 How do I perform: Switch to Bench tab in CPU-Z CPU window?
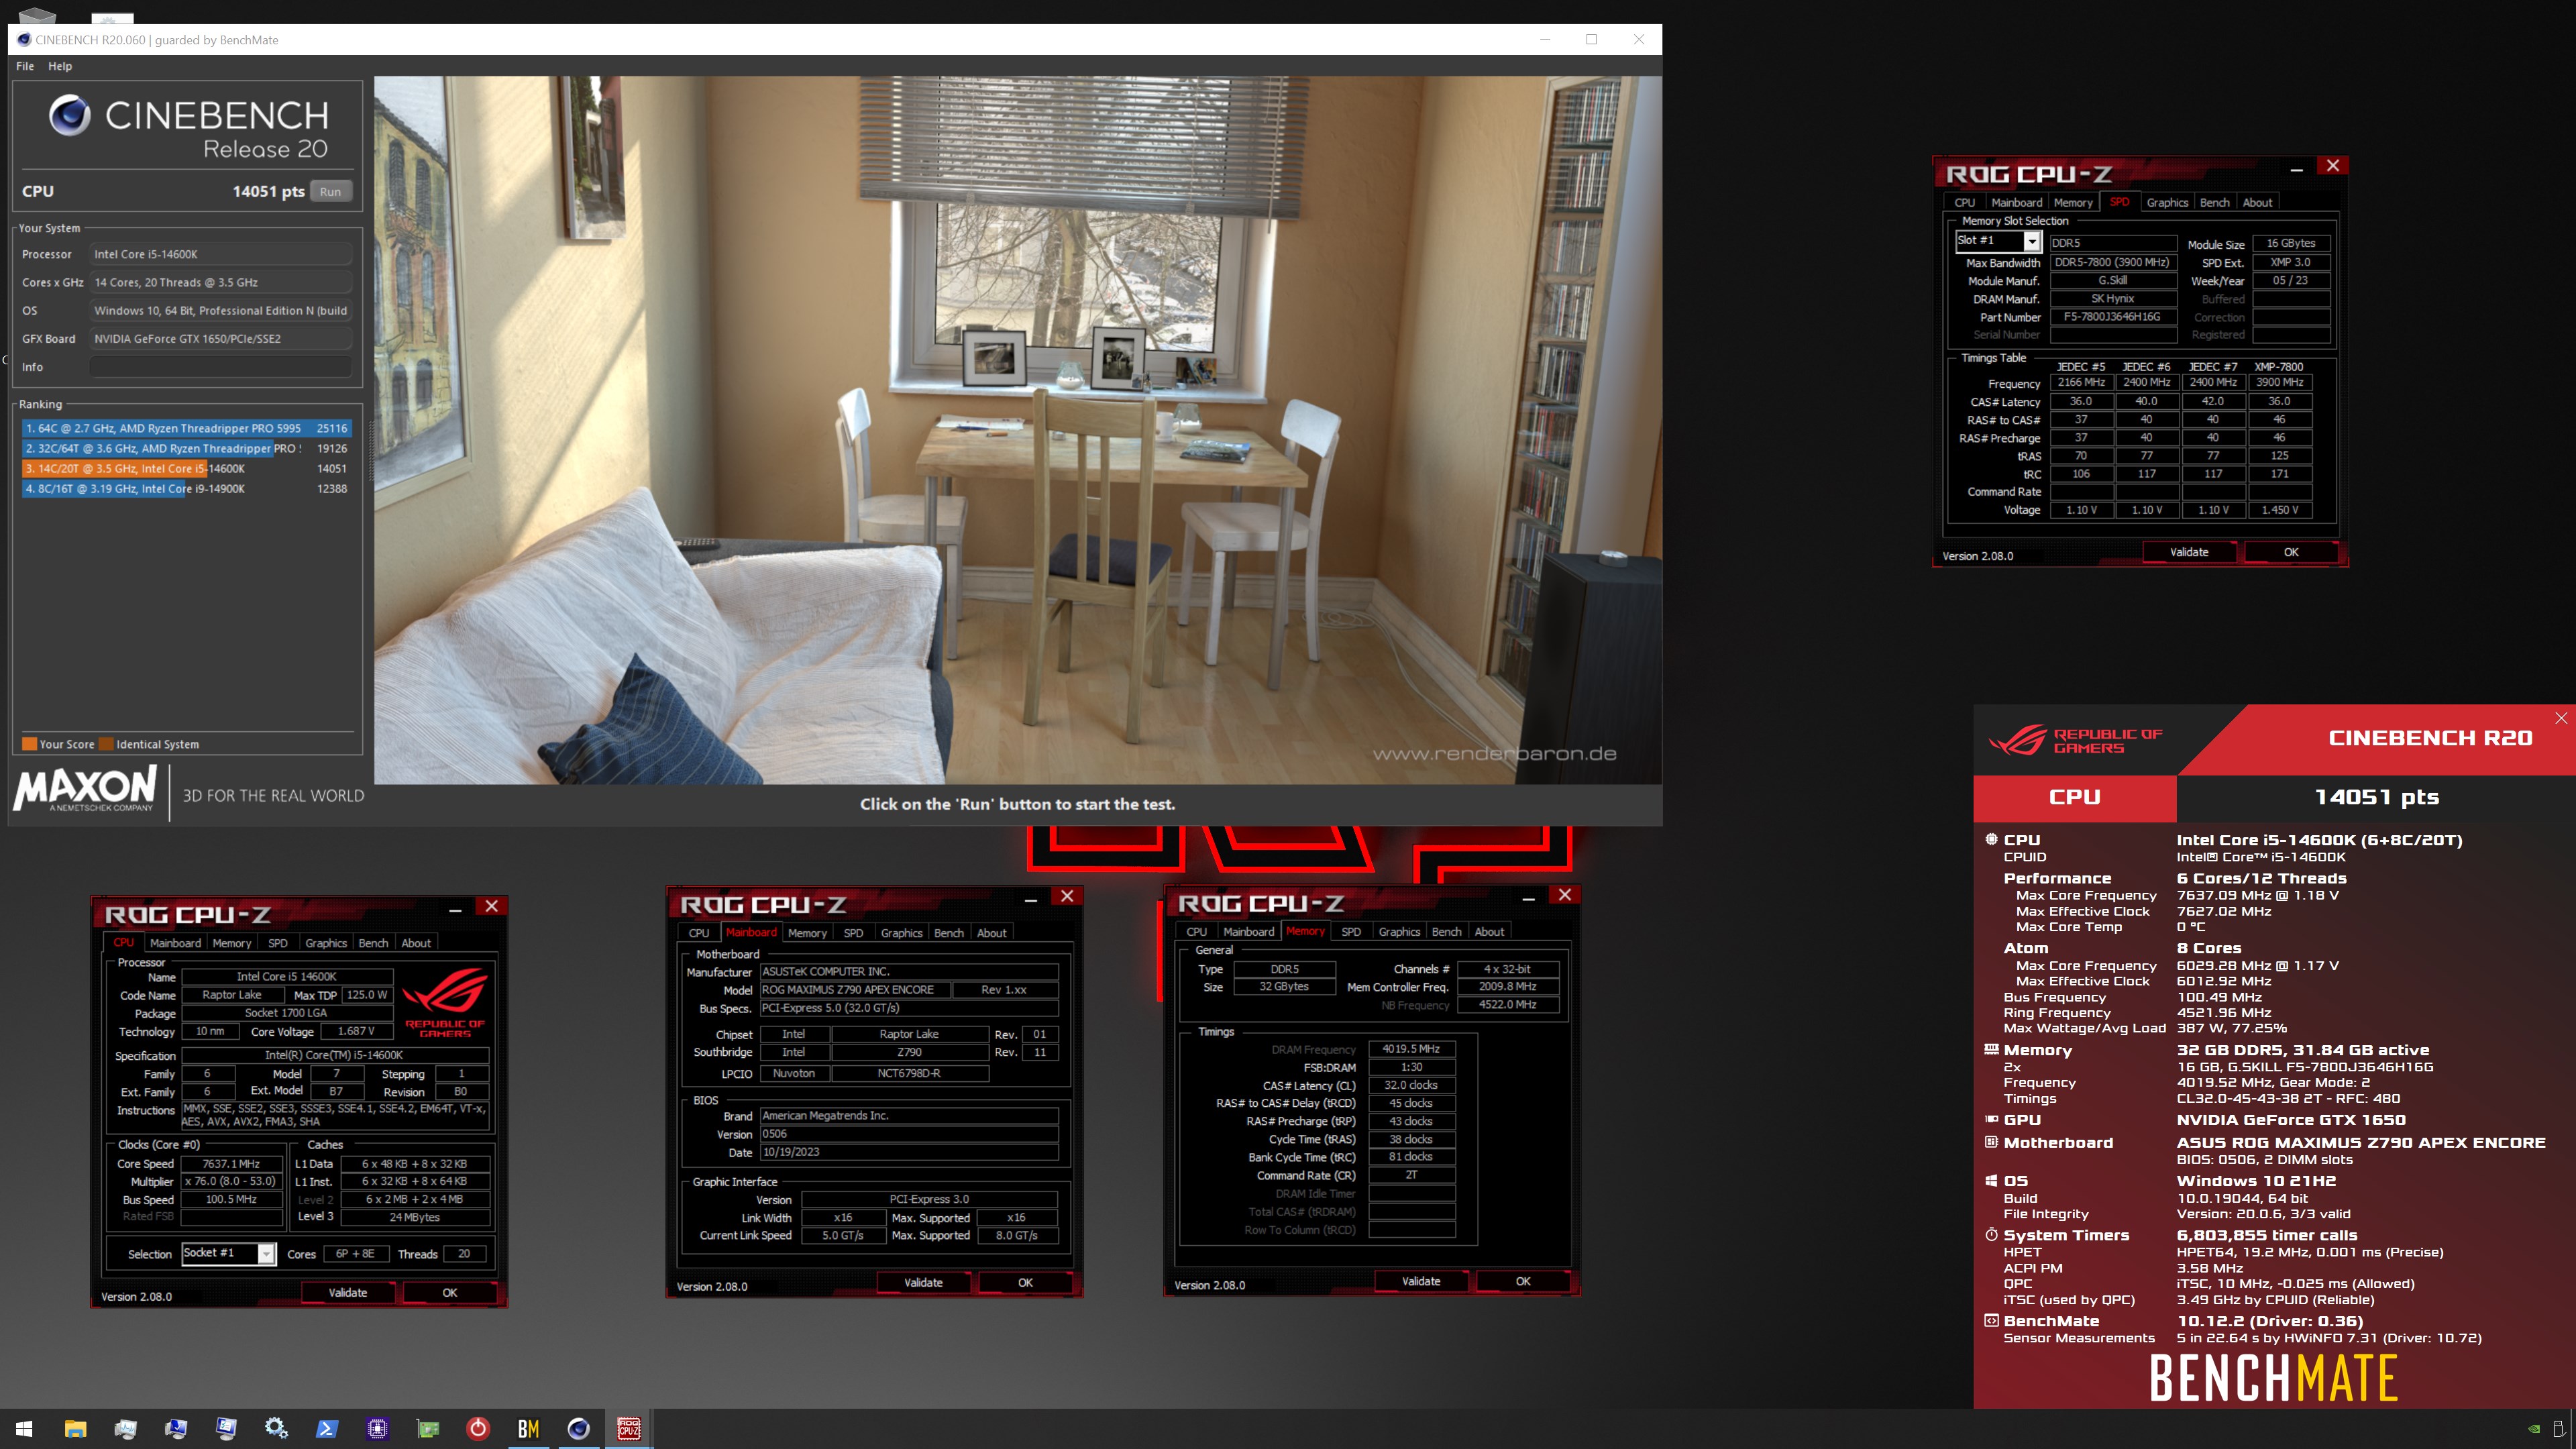tap(373, 943)
